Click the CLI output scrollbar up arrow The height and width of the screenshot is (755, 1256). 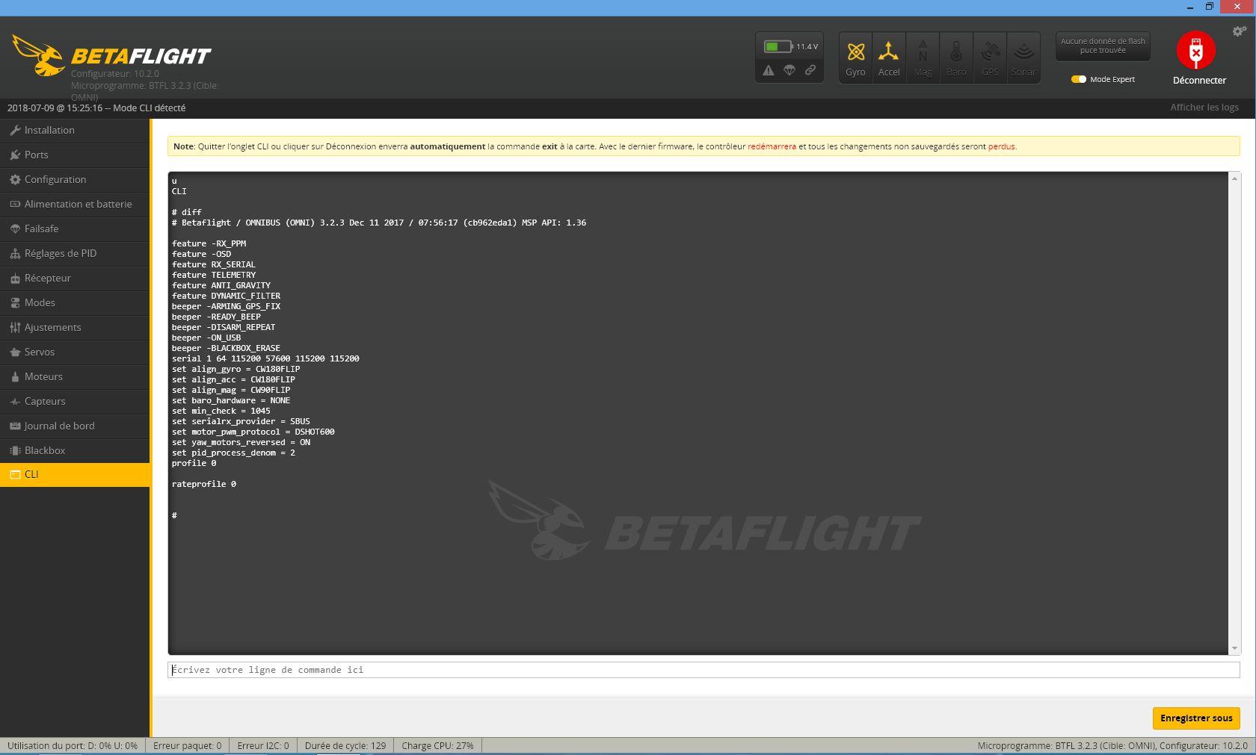[1234, 178]
